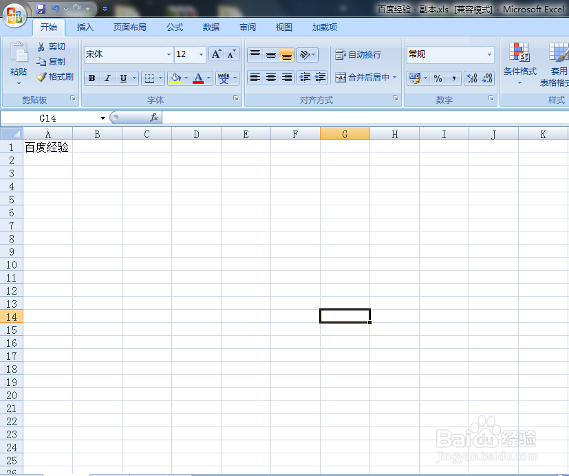
Task: Switch to 视图 tab
Action: 283,27
